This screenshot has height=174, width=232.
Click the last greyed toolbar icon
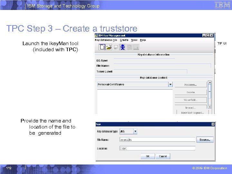click(136, 47)
